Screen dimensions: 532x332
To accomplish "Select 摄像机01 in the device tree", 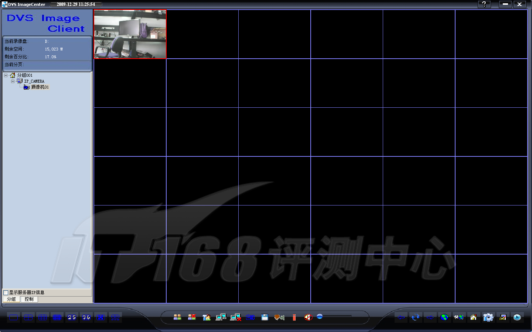I will (x=40, y=87).
